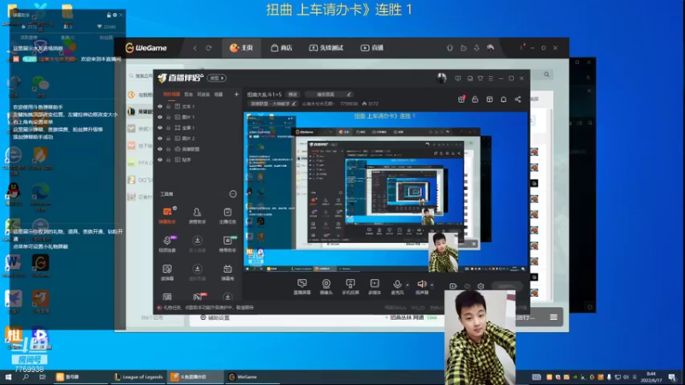Open WeGame search magnifier icon
Screen dimensions: 685x385
point(546,74)
